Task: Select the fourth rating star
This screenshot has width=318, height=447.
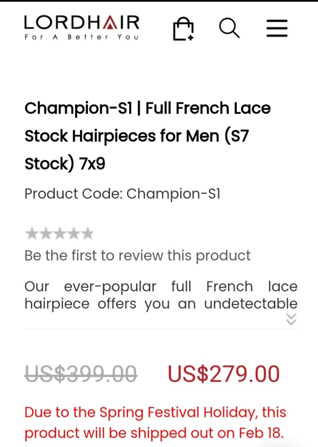Action: click(73, 233)
